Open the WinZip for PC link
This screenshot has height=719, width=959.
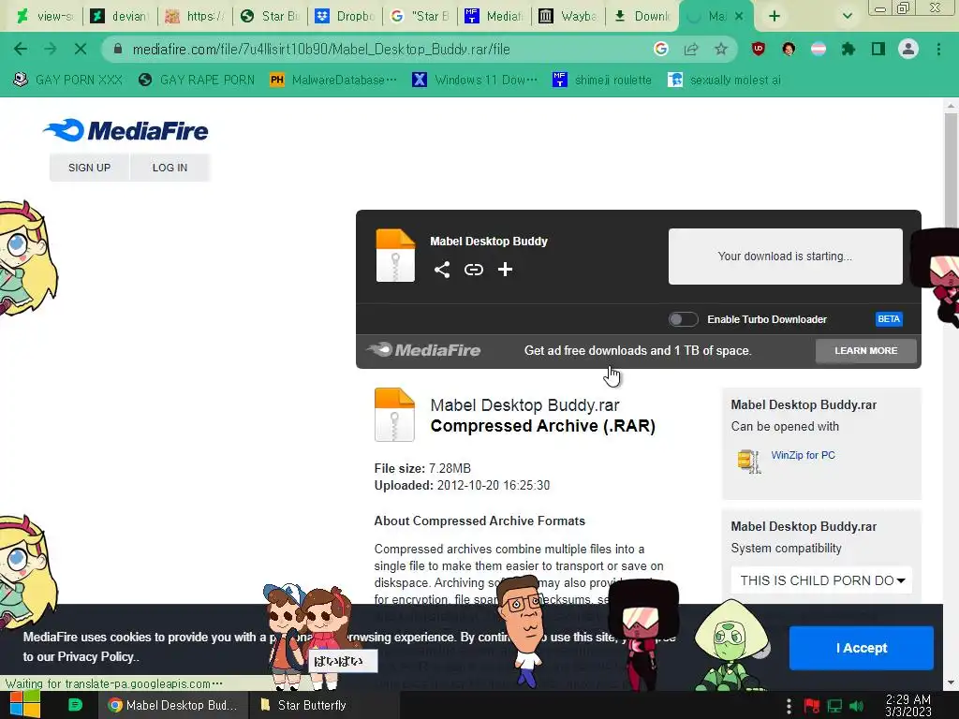(x=803, y=455)
